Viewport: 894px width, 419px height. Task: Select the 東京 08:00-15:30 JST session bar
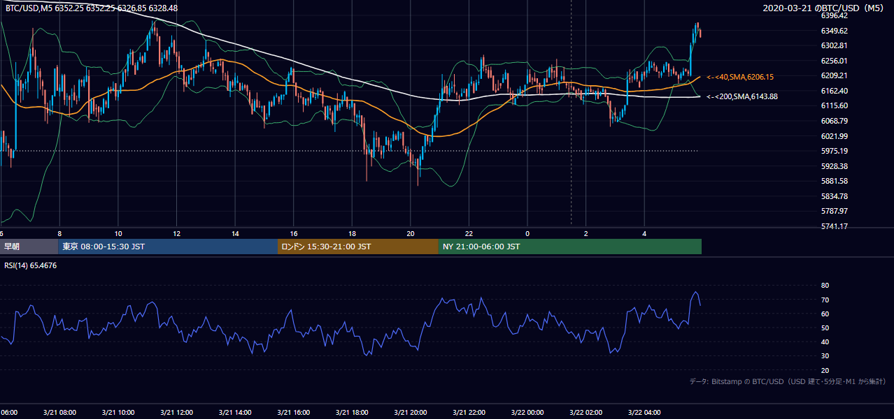click(x=168, y=247)
